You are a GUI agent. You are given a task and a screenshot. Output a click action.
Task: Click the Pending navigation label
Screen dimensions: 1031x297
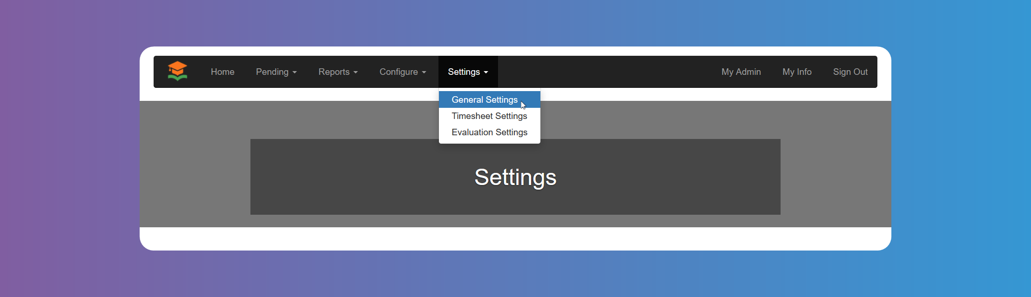click(272, 72)
